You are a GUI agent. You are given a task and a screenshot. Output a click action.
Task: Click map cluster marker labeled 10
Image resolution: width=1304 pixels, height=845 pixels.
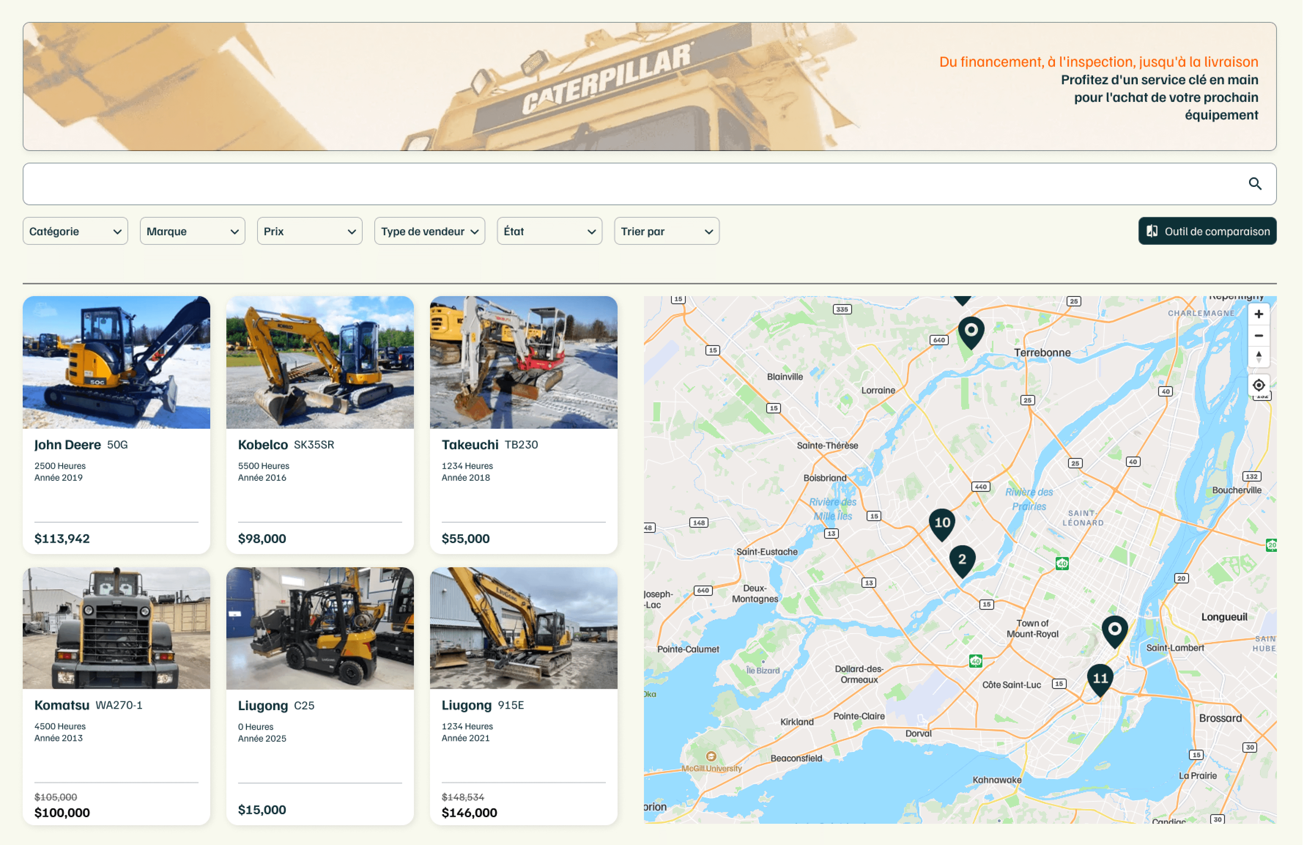(942, 523)
